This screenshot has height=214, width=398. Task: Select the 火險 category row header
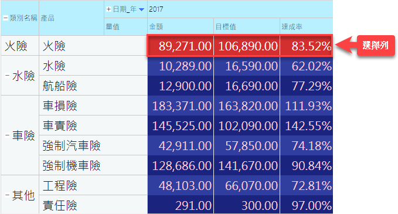click(x=20, y=46)
